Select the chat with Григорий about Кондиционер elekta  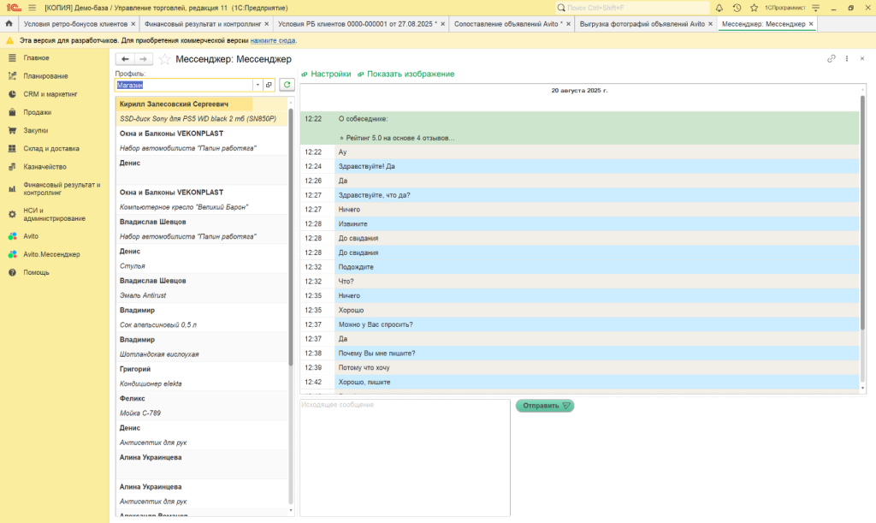click(203, 376)
